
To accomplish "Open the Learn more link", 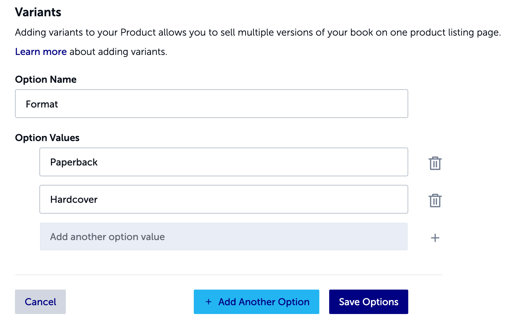I will (x=41, y=52).
